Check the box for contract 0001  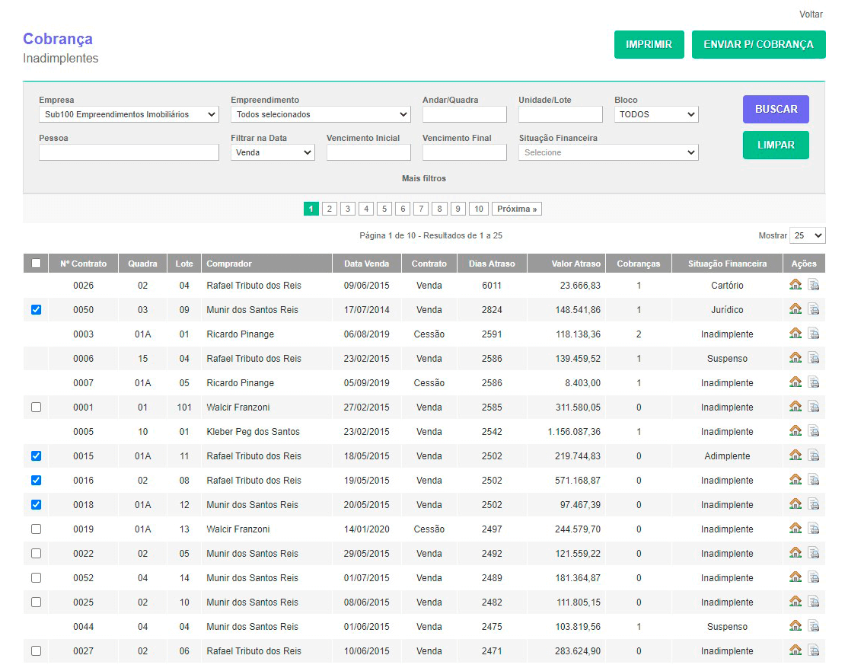tap(36, 408)
